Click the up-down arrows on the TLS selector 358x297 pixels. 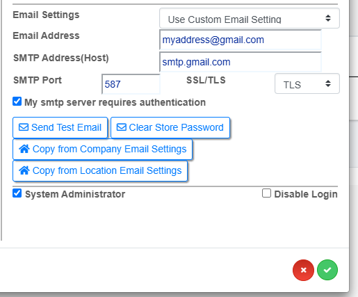coord(328,83)
